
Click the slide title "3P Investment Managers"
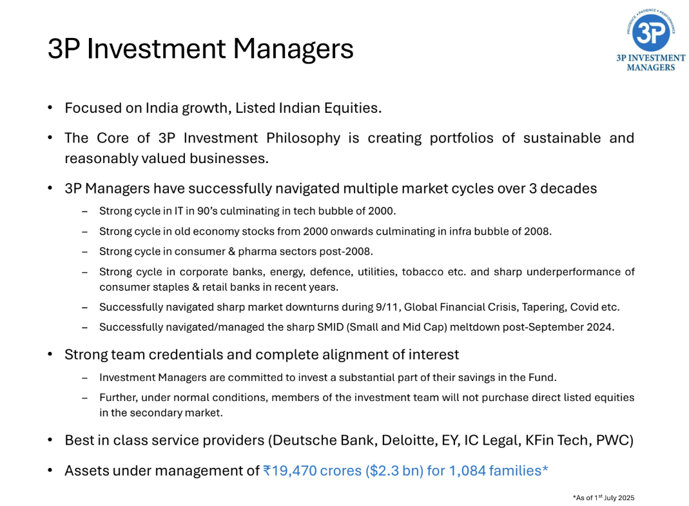[x=200, y=49]
